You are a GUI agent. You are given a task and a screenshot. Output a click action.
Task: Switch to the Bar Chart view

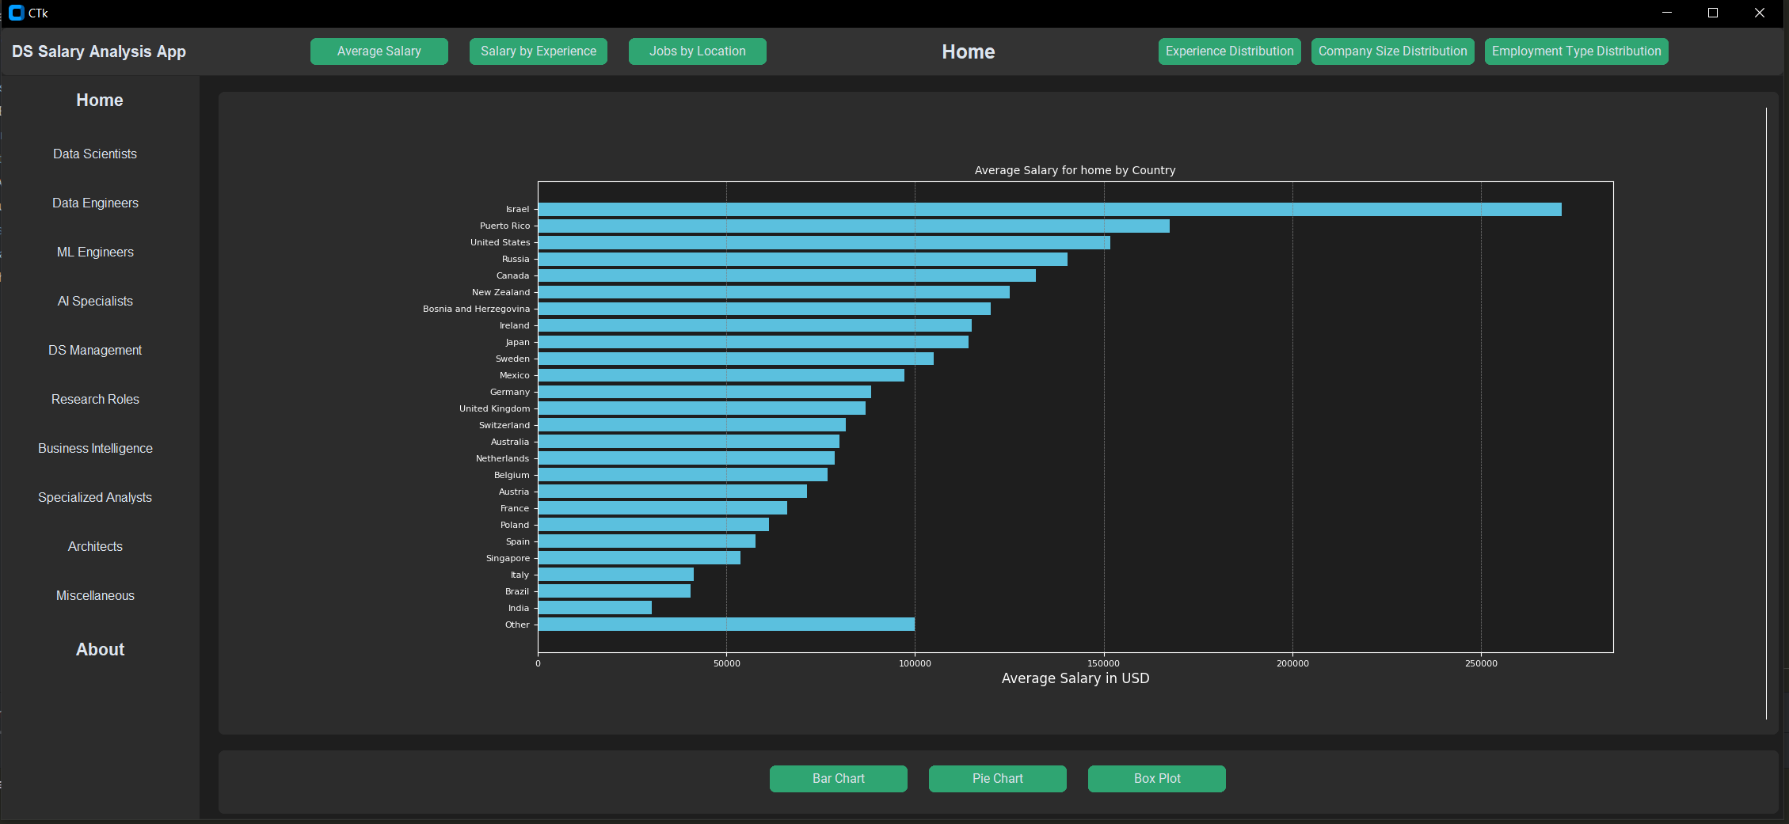point(838,778)
